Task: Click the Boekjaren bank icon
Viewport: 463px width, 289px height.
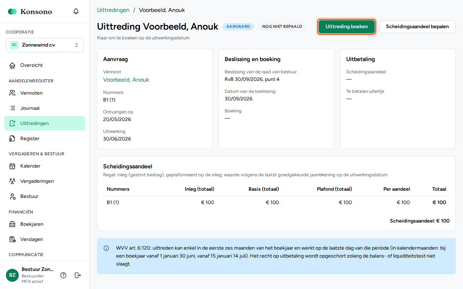Action: pos(12,224)
